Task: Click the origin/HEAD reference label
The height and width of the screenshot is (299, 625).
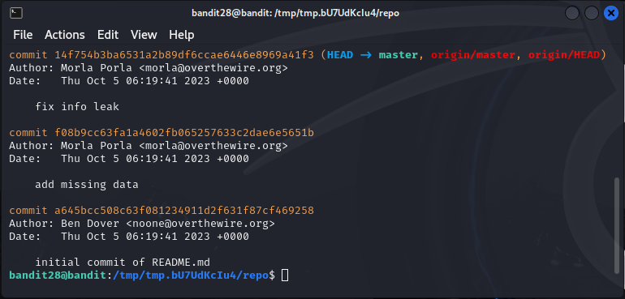Action: tap(564, 55)
